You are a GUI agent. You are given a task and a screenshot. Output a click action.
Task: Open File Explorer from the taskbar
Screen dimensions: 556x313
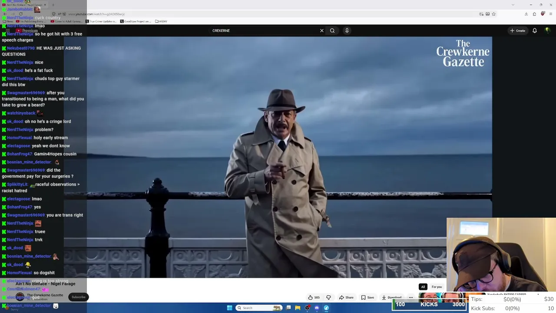298,308
